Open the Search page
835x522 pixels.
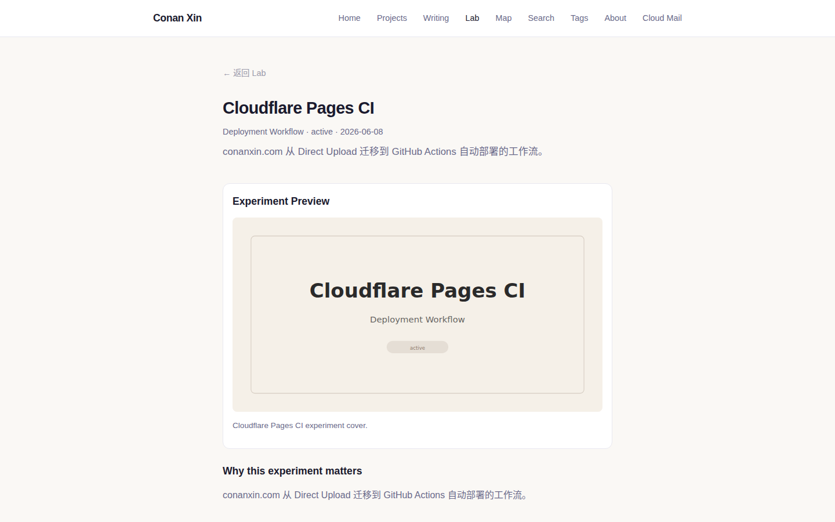tap(541, 18)
